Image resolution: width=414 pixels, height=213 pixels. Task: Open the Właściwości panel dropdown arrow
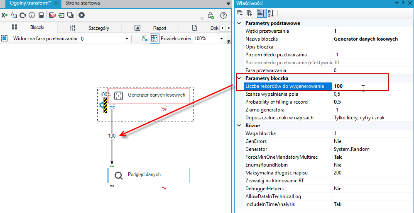click(x=397, y=3)
